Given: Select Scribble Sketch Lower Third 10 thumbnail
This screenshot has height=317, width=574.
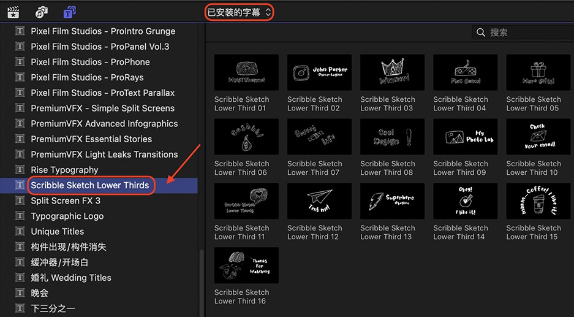Looking at the screenshot, I should click(538, 137).
